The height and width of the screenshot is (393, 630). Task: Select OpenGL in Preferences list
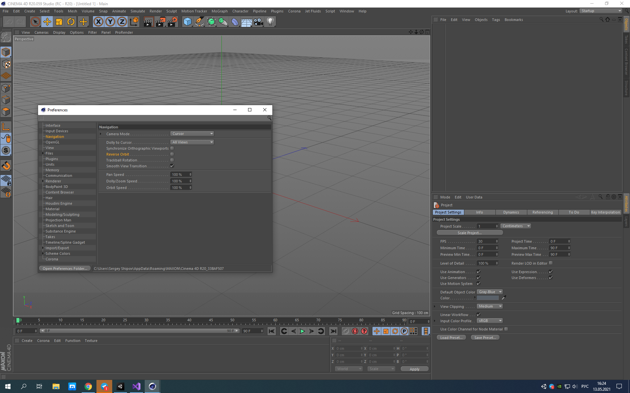52,142
